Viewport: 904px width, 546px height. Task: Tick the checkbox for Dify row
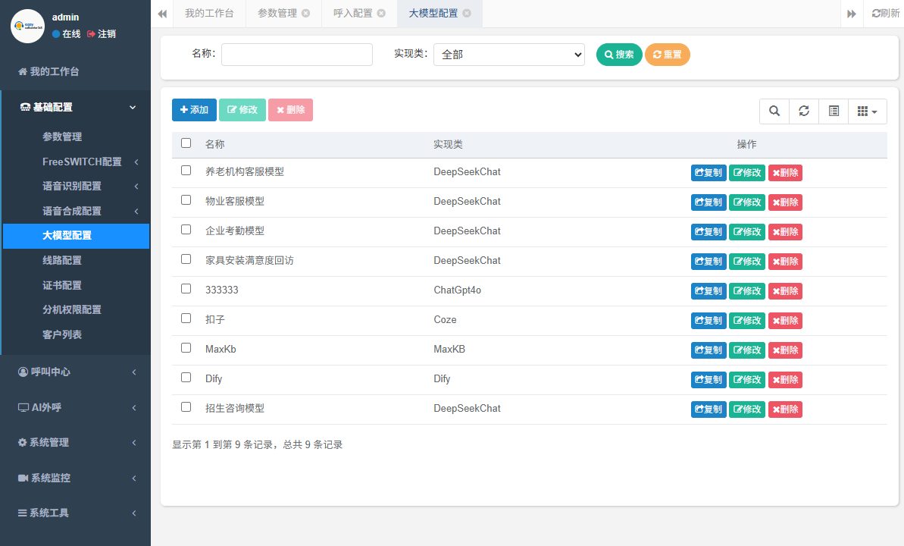(x=186, y=378)
